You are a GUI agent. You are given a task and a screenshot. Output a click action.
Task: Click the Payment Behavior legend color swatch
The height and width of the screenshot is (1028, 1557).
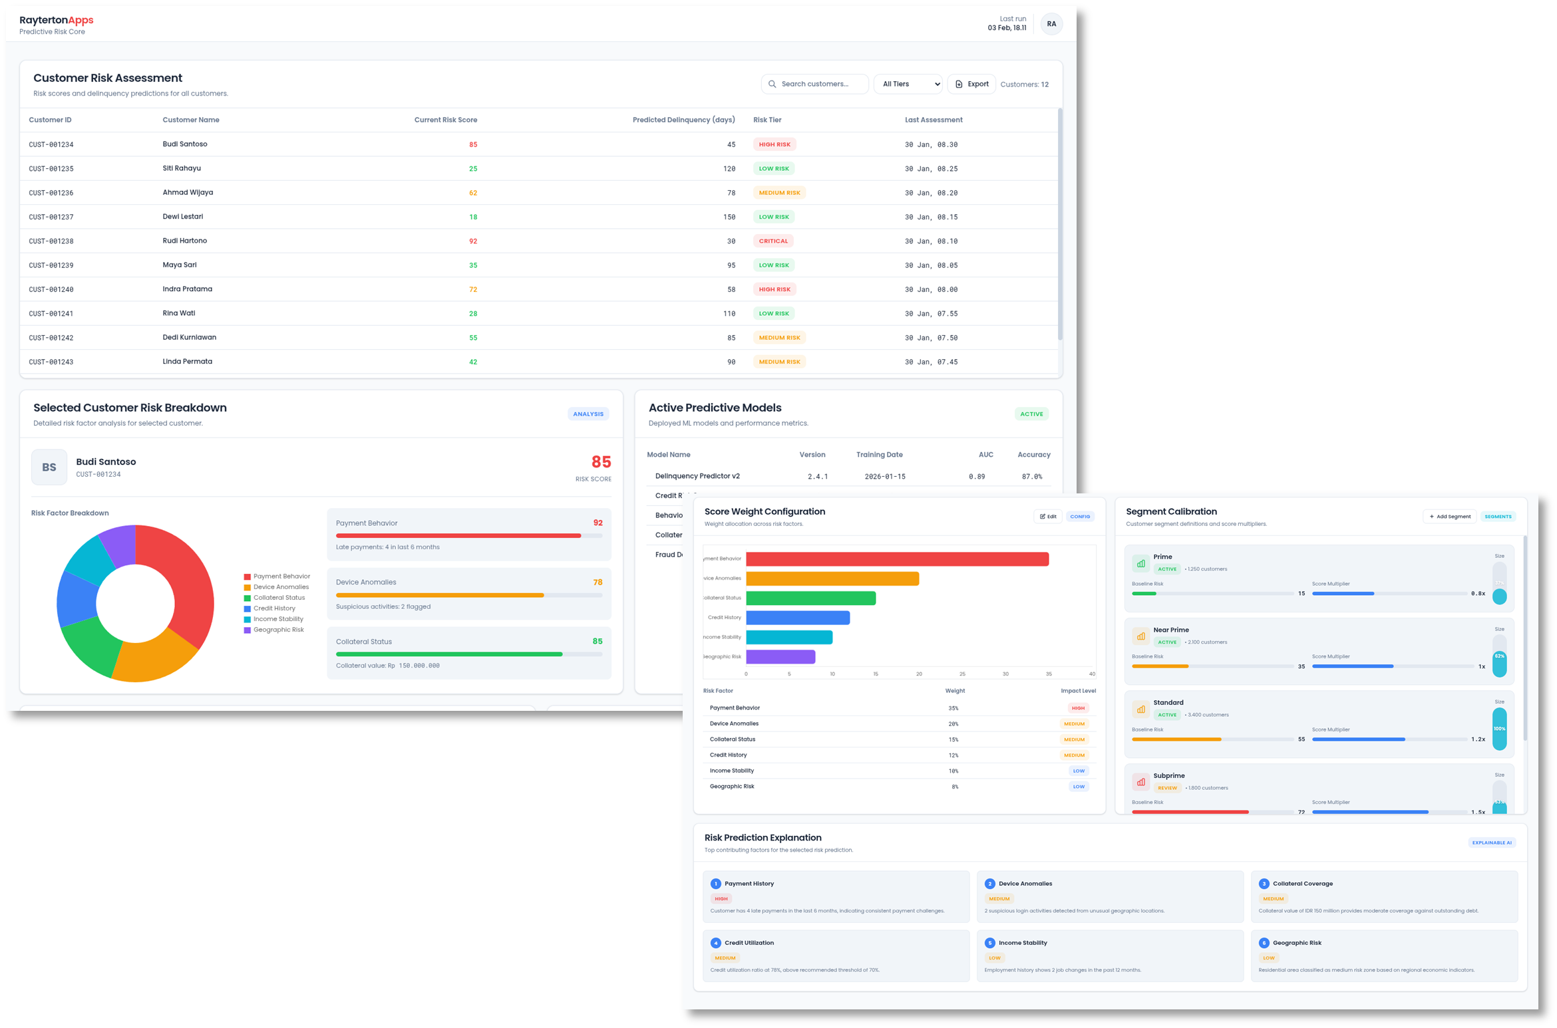pos(247,576)
